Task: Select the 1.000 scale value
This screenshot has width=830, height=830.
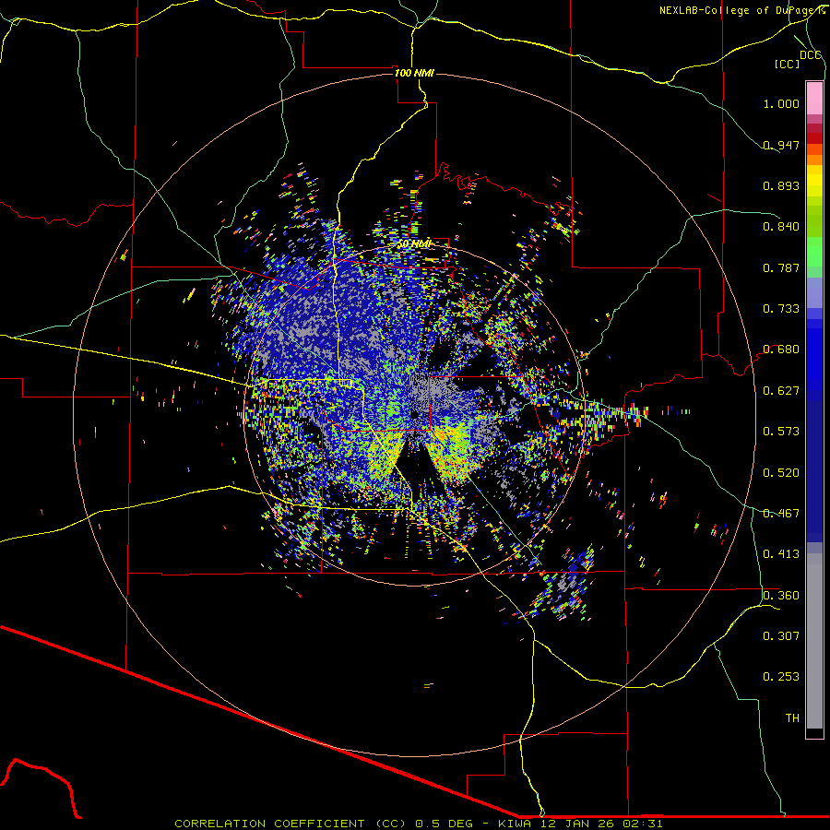Action: point(781,103)
